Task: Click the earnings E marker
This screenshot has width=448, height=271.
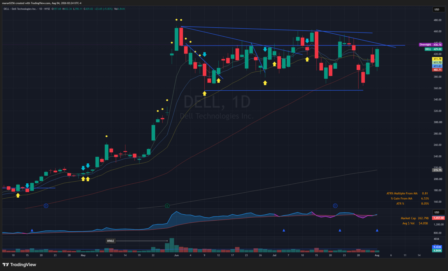Action: click(x=167, y=206)
